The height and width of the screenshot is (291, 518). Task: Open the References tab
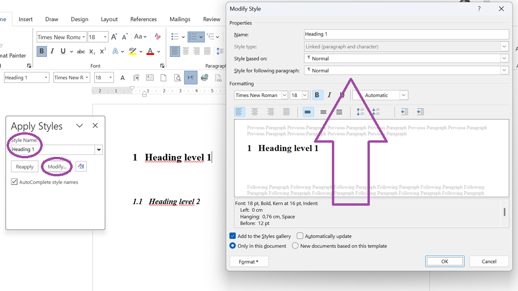pyautogui.click(x=143, y=19)
